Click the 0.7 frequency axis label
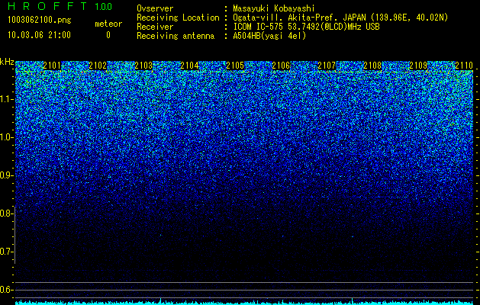Image resolution: width=480 pixels, height=305 pixels. [6, 252]
